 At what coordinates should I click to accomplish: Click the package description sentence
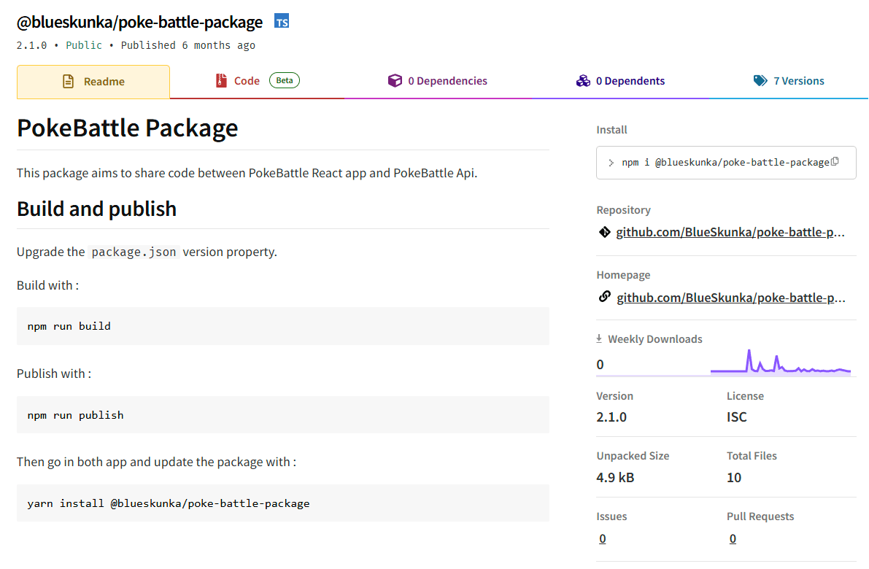[247, 173]
